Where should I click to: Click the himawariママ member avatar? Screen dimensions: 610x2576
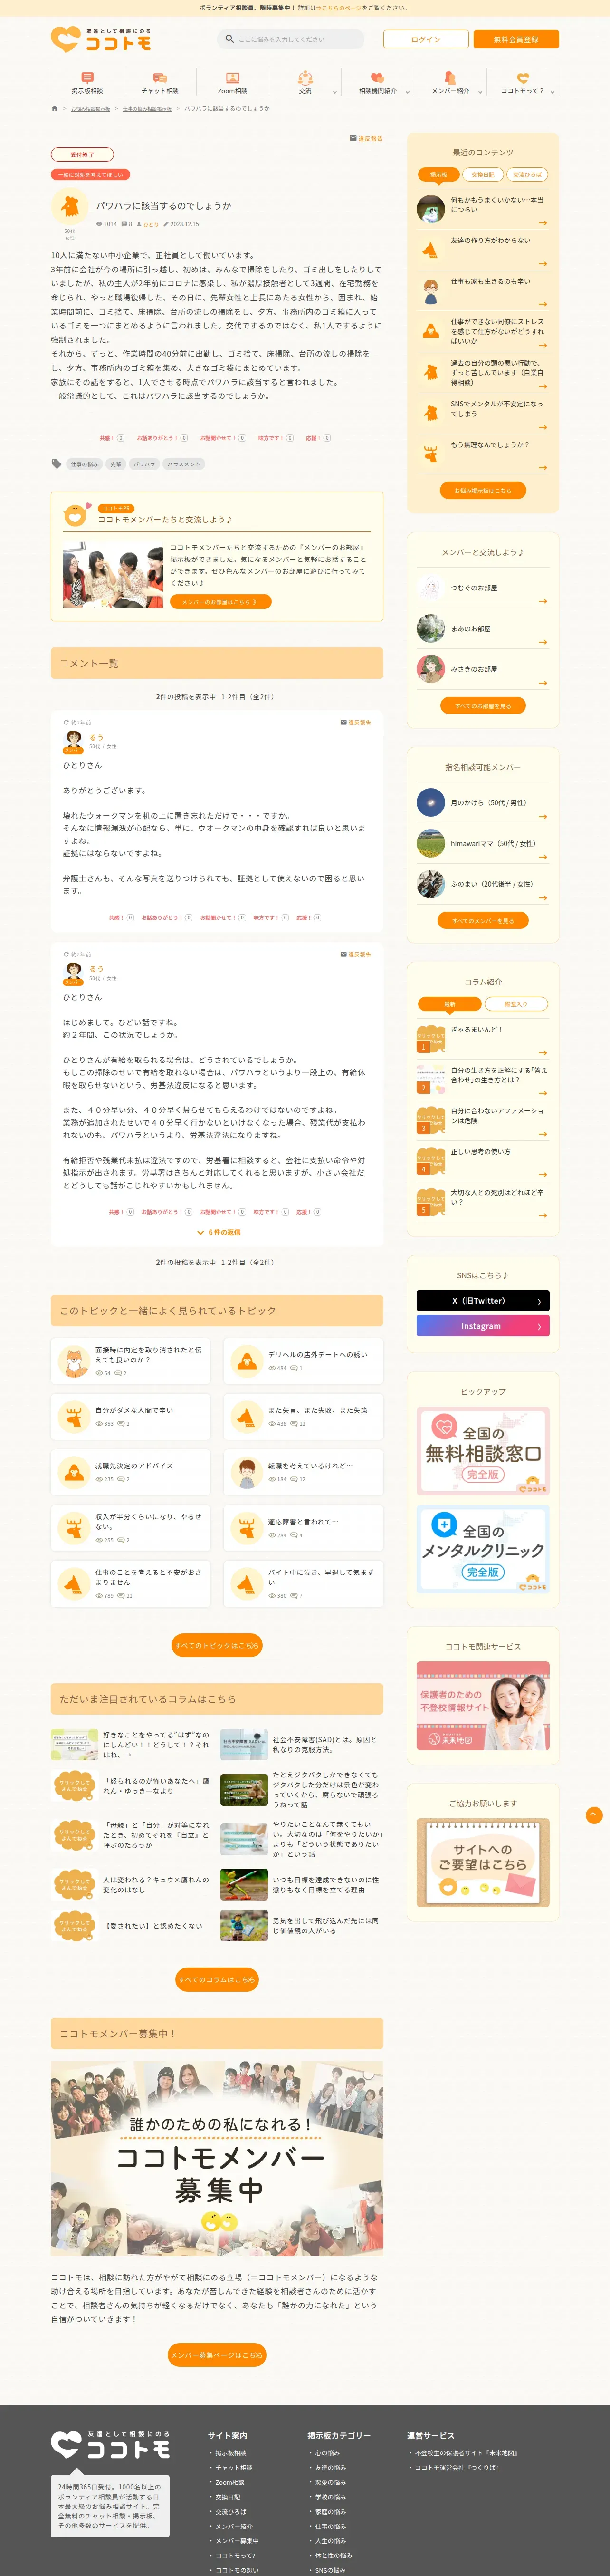[431, 843]
